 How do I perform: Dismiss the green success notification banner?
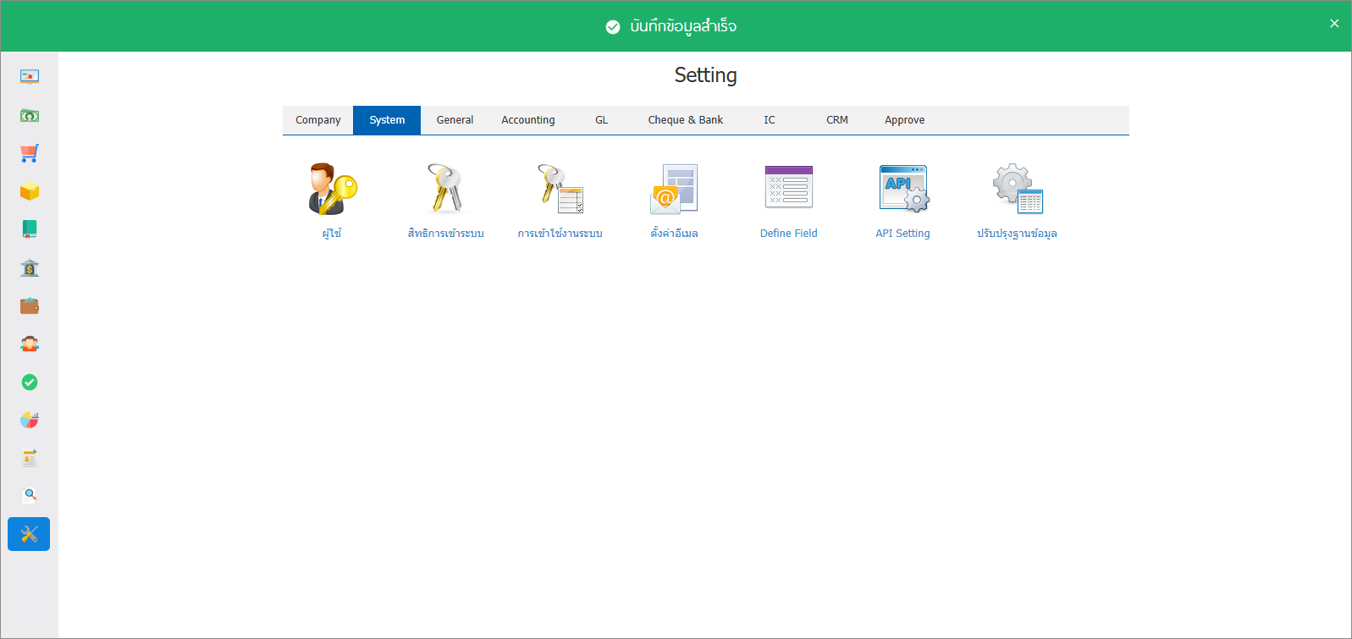pos(1333,24)
